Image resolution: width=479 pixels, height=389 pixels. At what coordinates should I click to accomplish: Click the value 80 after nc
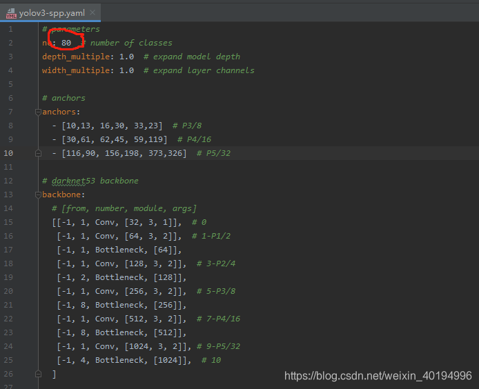click(x=66, y=43)
